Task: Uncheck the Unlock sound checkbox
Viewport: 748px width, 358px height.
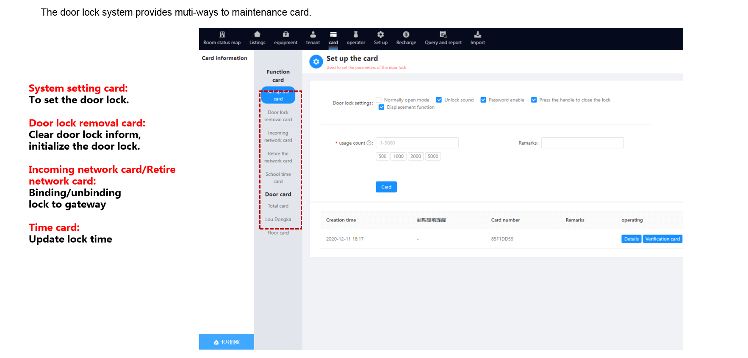Action: 439,100
